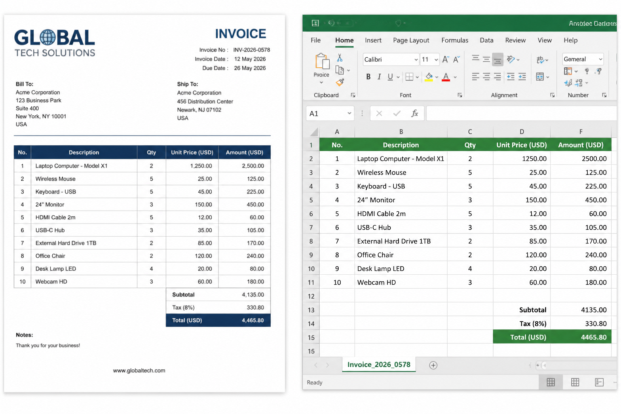This screenshot has height=414, width=621.
Task: Expand the fill color dropdown arrow
Action: [x=437, y=77]
